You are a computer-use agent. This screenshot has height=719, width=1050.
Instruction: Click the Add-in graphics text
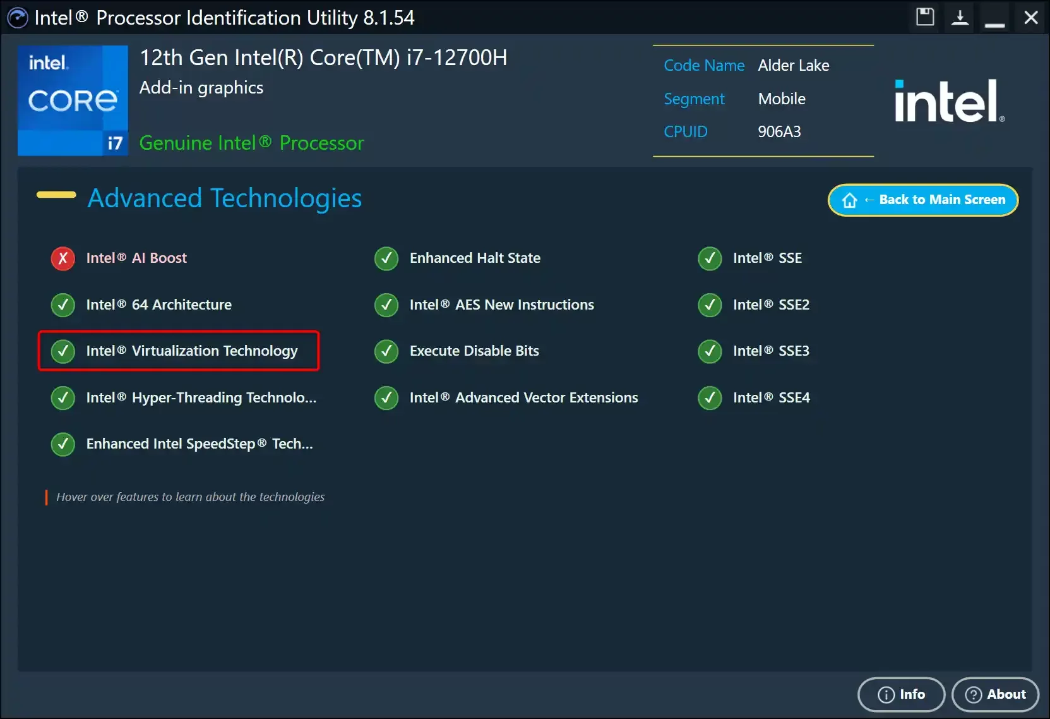point(201,88)
